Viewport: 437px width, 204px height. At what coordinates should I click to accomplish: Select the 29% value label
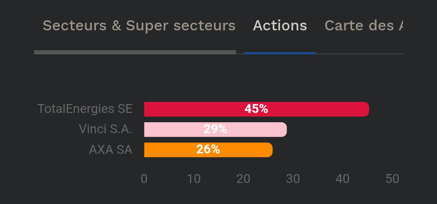tap(215, 129)
